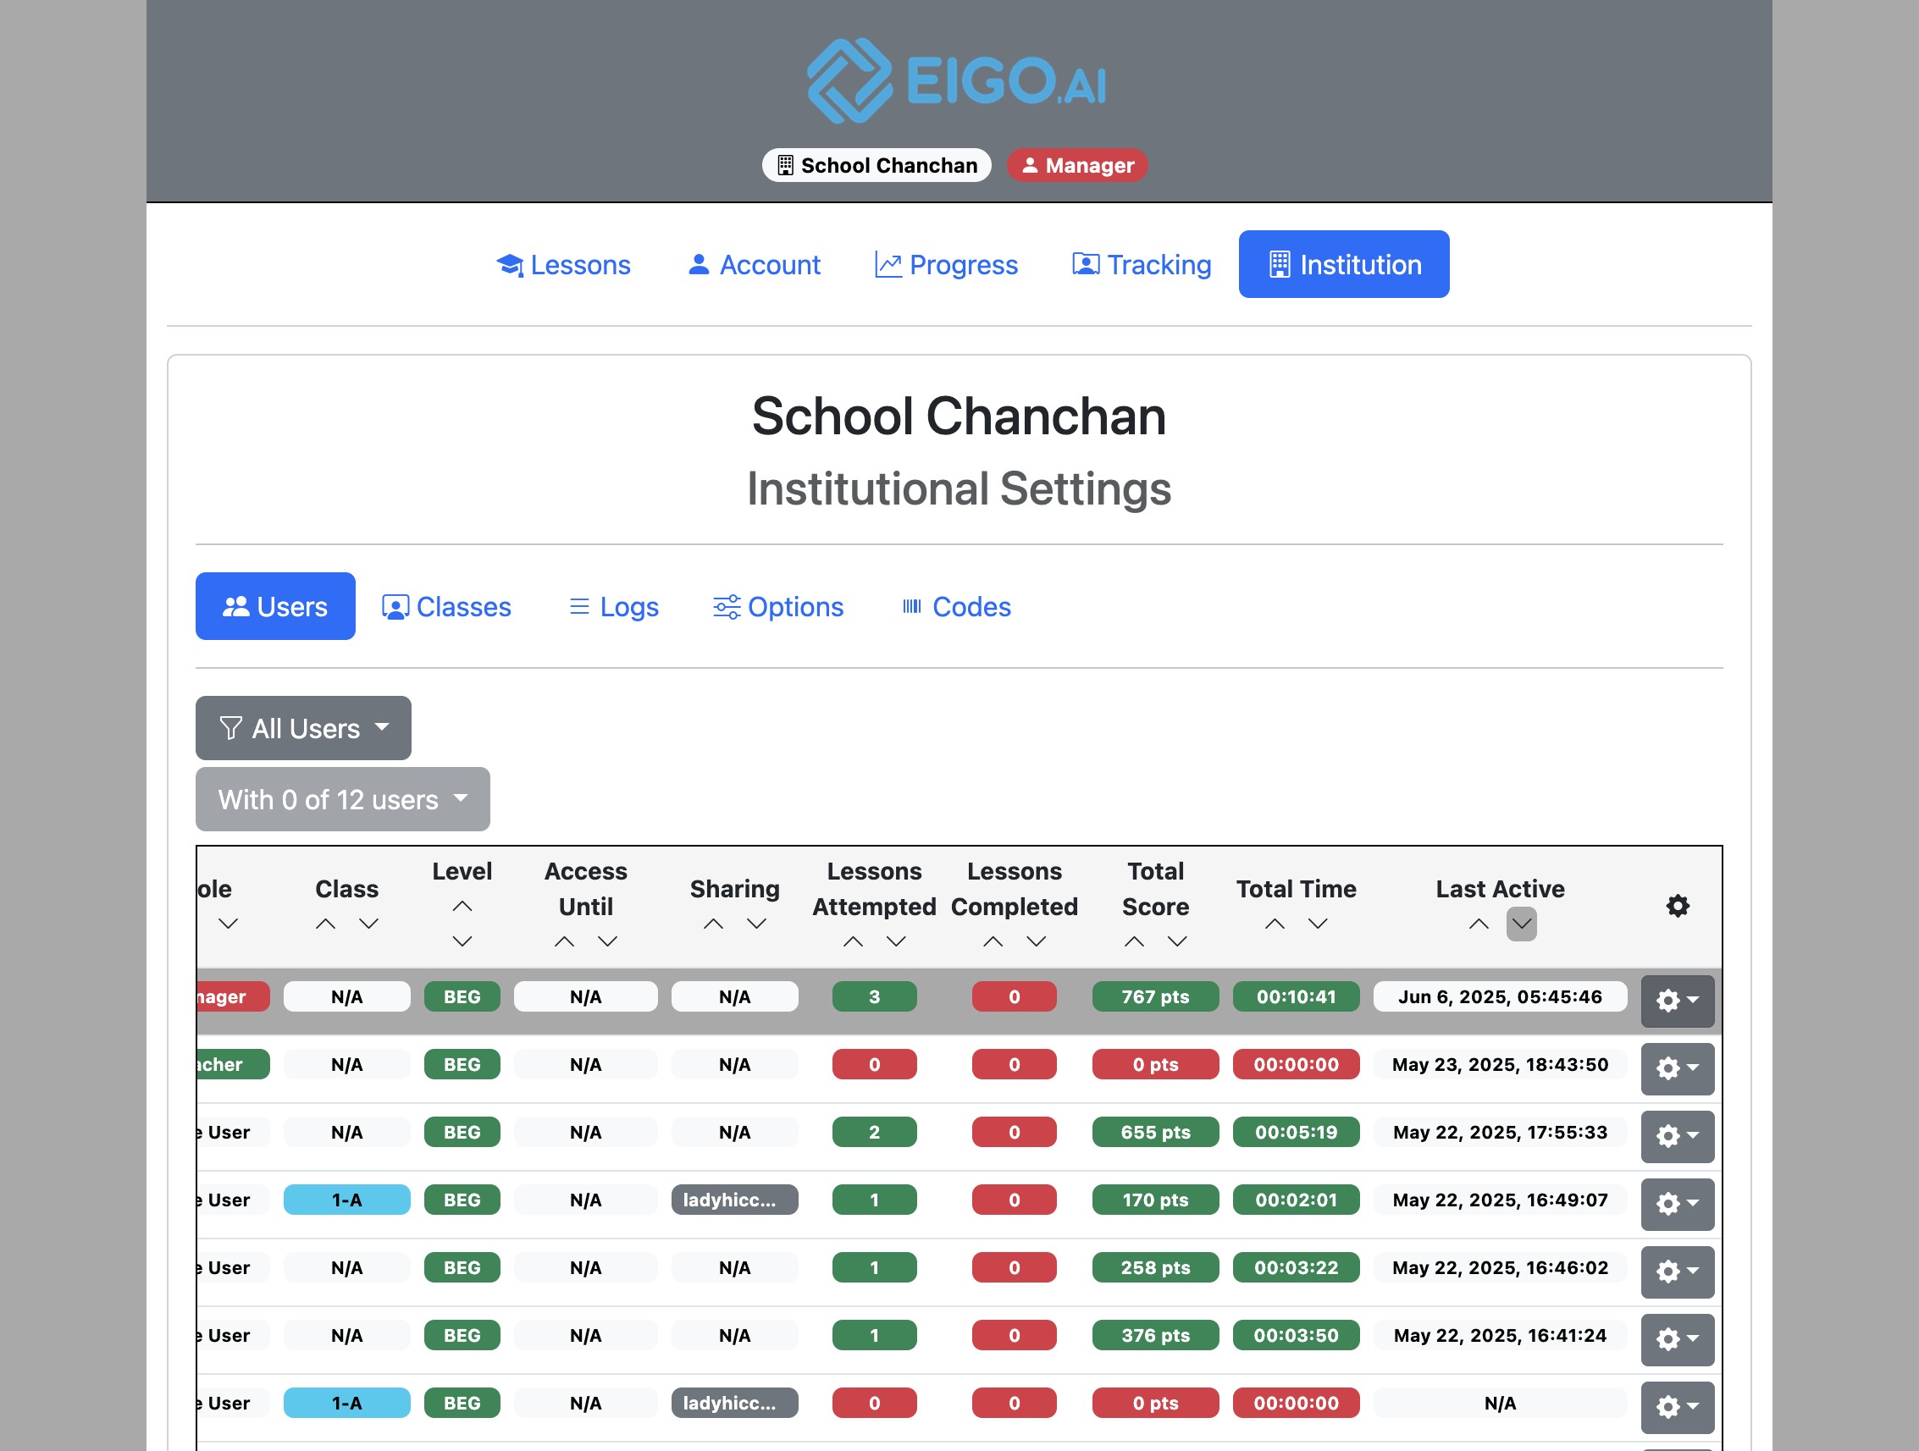The height and width of the screenshot is (1451, 1919).
Task: Click the 767 pts score badge
Action: [x=1156, y=996]
